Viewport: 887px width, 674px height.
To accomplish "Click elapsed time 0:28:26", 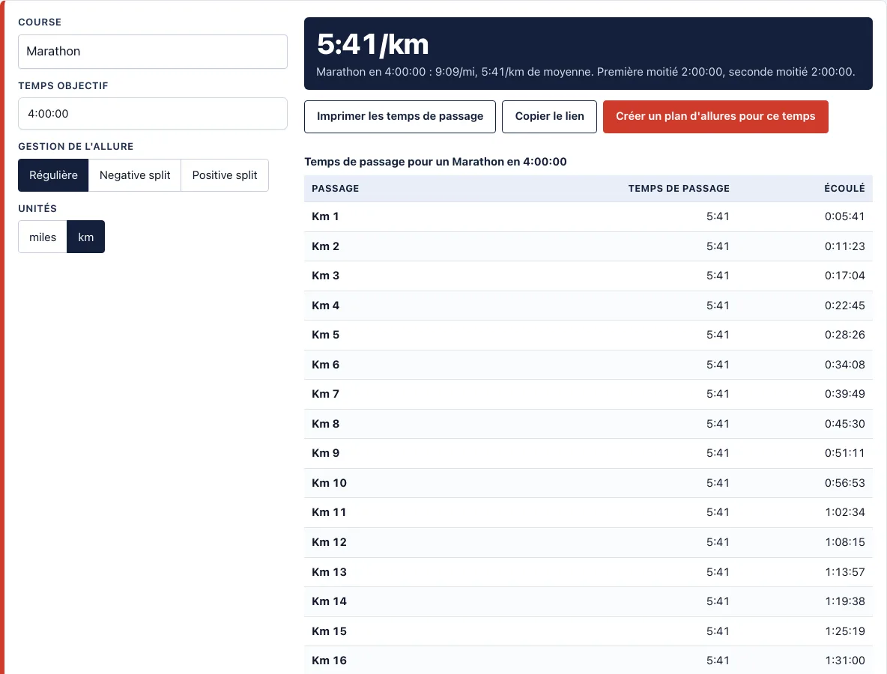I will coord(844,335).
